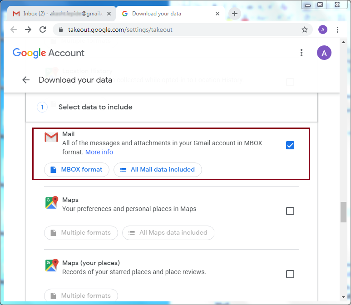This screenshot has height=305, width=351.
Task: Open a new browser tab
Action: pos(235,14)
